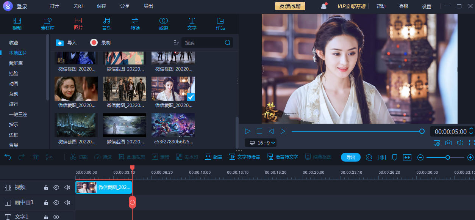Stop the preview playback
The image size is (475, 220).
[259, 131]
